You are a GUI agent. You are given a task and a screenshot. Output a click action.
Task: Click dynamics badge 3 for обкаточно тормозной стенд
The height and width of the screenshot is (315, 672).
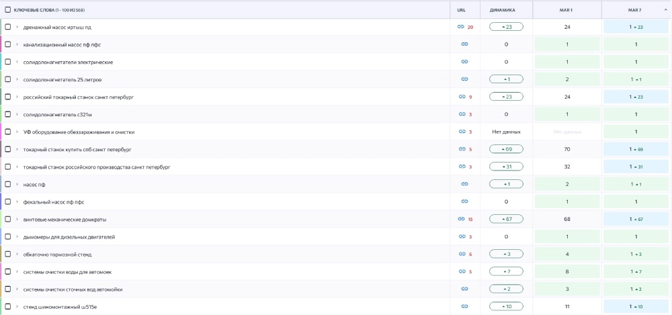(506, 254)
